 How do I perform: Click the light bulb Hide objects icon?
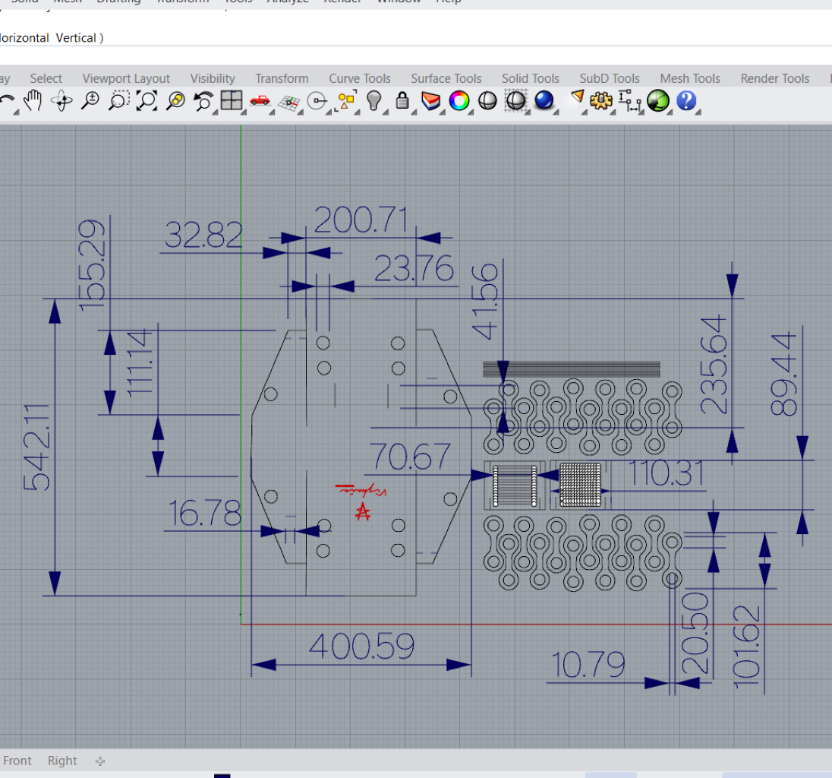pyautogui.click(x=374, y=100)
